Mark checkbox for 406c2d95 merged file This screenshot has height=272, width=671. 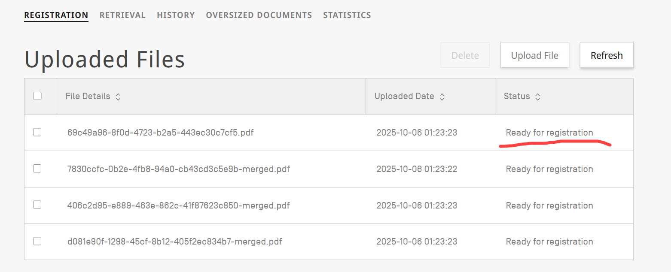click(x=37, y=205)
